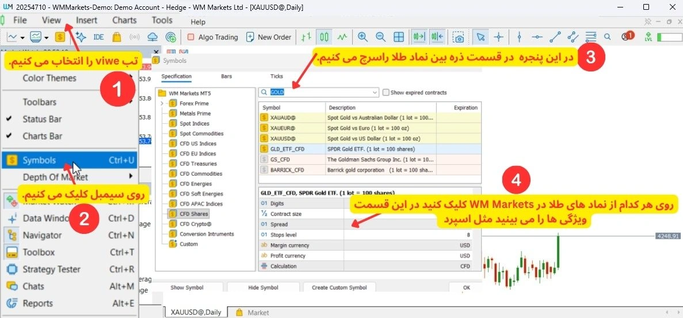The width and height of the screenshot is (683, 318).
Task: Click the GOLD symbol search field
Action: click(x=319, y=93)
